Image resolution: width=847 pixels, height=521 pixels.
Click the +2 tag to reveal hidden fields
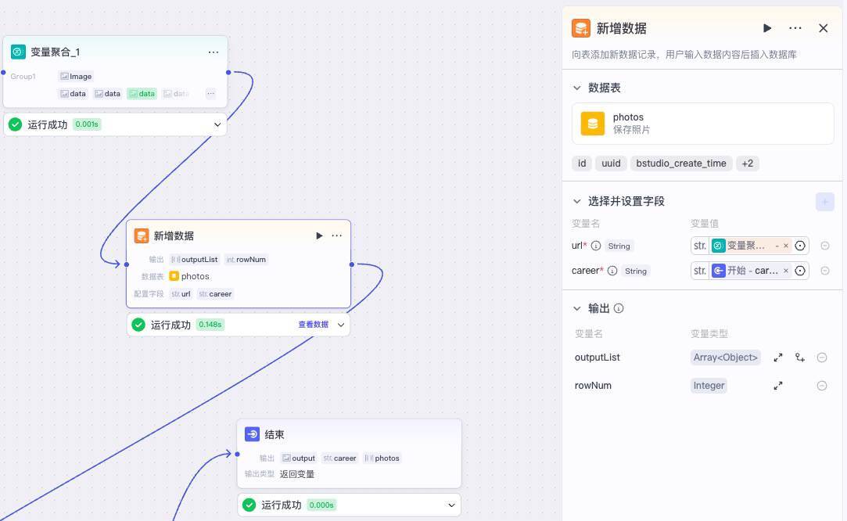748,163
